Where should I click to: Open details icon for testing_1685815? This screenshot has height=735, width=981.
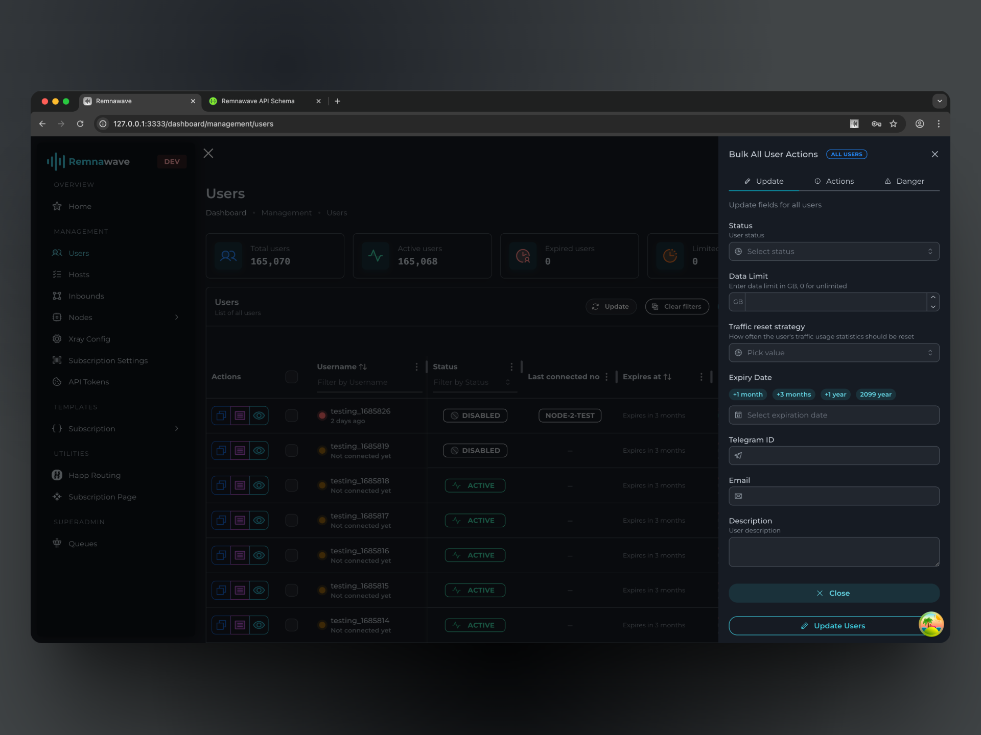click(240, 590)
